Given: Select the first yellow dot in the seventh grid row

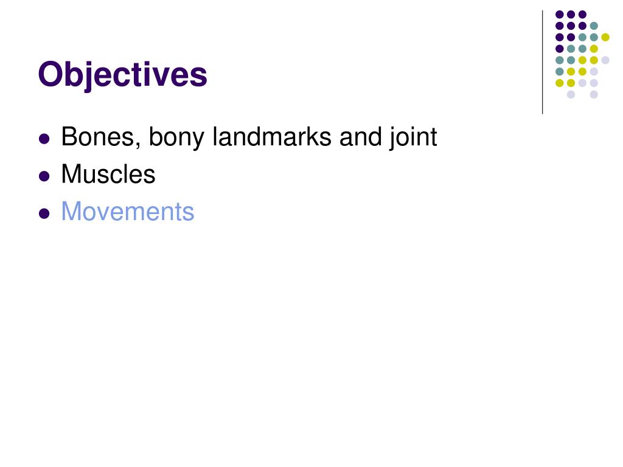Looking at the screenshot, I should pos(560,83).
